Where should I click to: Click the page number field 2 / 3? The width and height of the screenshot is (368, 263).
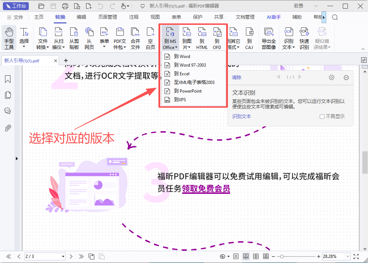[x=43, y=257]
